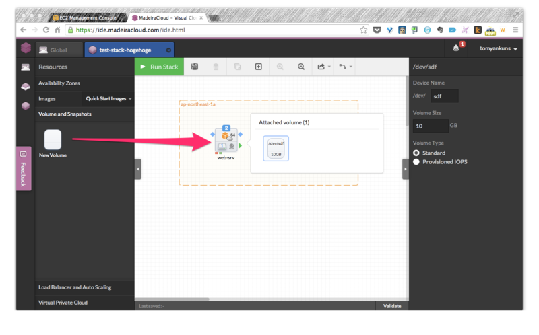The height and width of the screenshot is (335, 539).
Task: Open the stacks layers icon in left sidebar
Action: [26, 87]
